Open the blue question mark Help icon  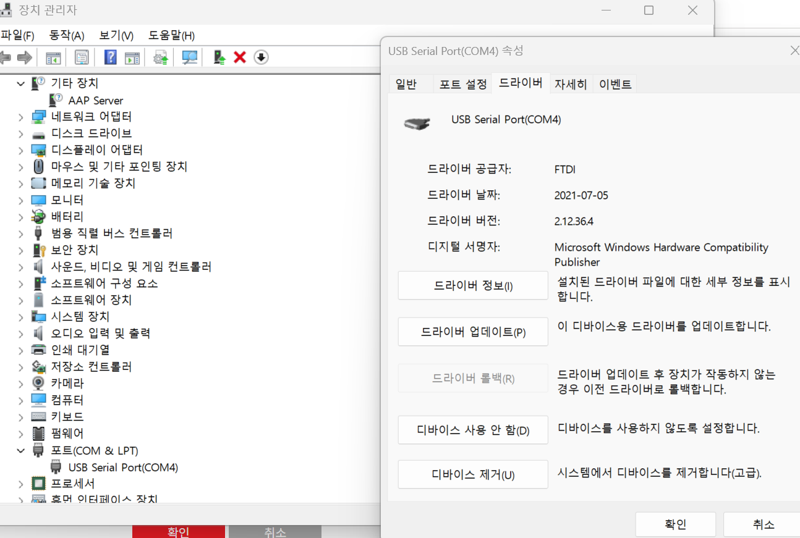click(x=110, y=57)
